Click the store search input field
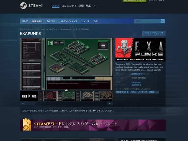188x141 pixels. pyautogui.click(x=147, y=21)
